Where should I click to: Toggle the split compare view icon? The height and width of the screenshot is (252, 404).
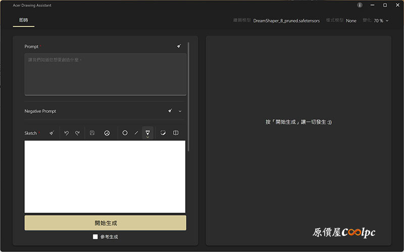pos(176,133)
